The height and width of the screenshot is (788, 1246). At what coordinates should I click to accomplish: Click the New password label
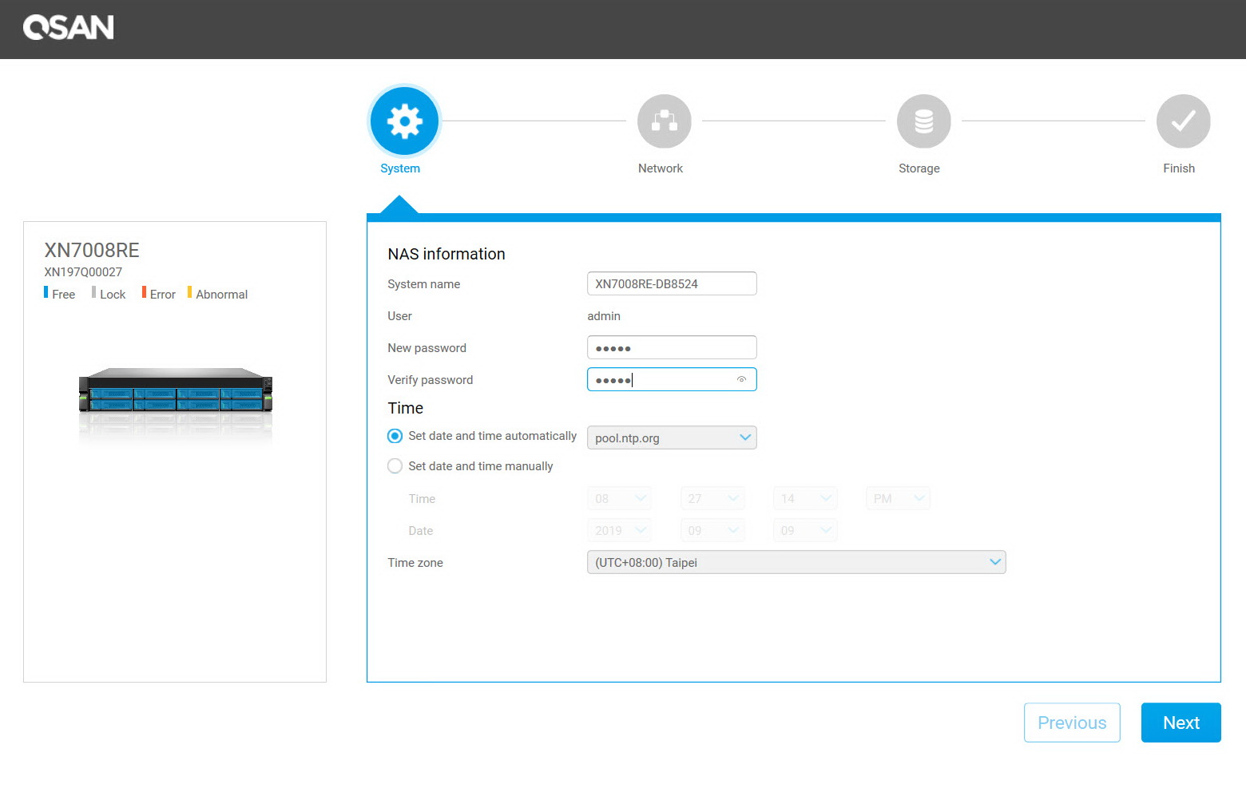point(427,348)
